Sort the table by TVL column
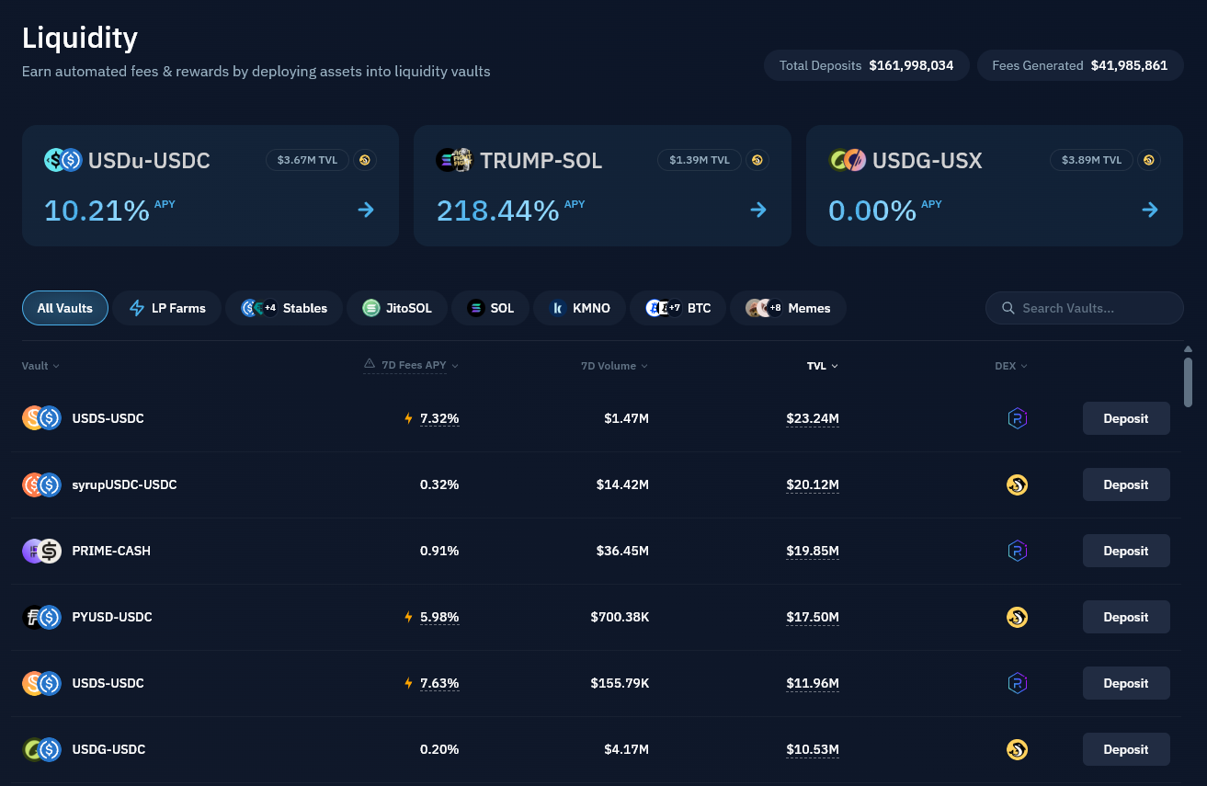The image size is (1207, 786). [x=823, y=366]
